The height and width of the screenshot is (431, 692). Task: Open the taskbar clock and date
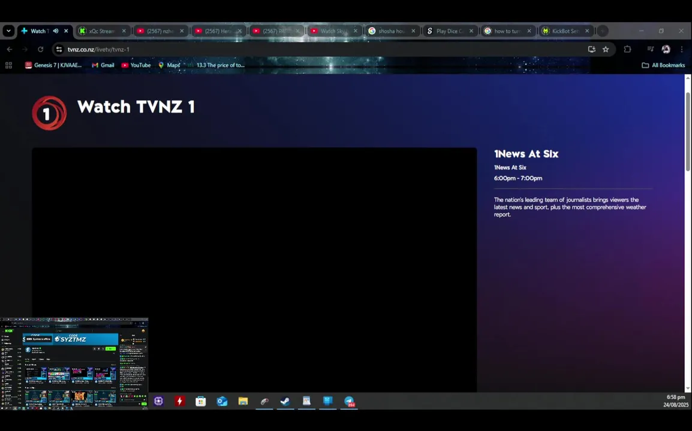[675, 401]
